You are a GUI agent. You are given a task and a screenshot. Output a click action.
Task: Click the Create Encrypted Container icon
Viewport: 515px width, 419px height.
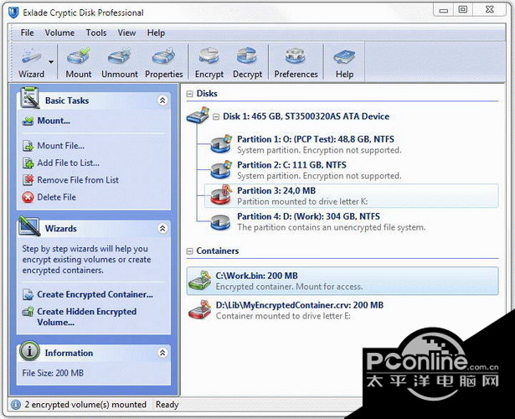click(x=28, y=294)
